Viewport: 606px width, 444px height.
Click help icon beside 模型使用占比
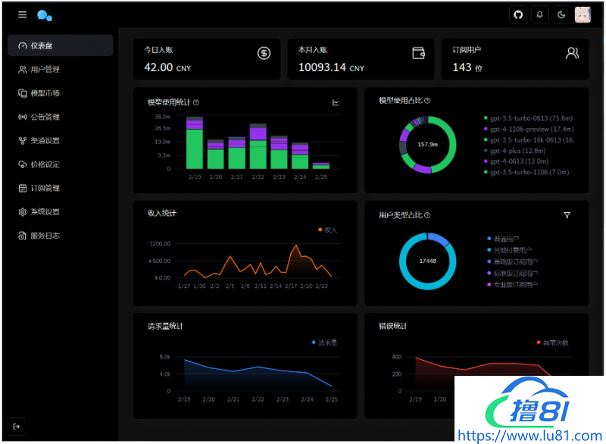[427, 101]
